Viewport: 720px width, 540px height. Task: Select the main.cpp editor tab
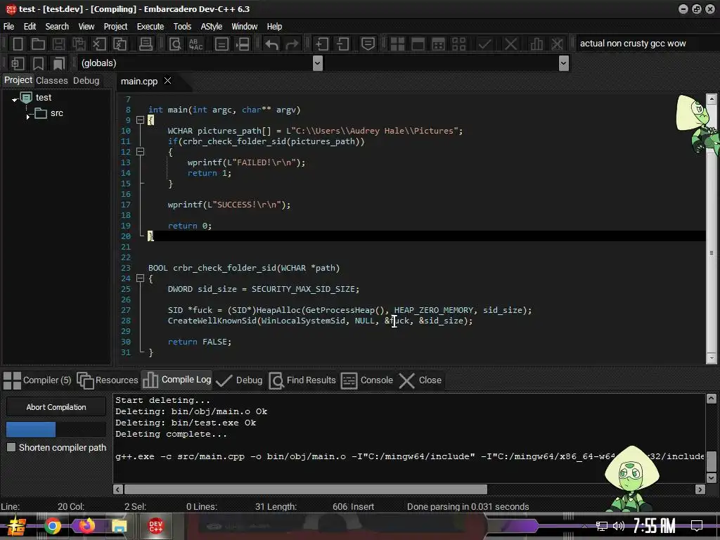(x=139, y=82)
